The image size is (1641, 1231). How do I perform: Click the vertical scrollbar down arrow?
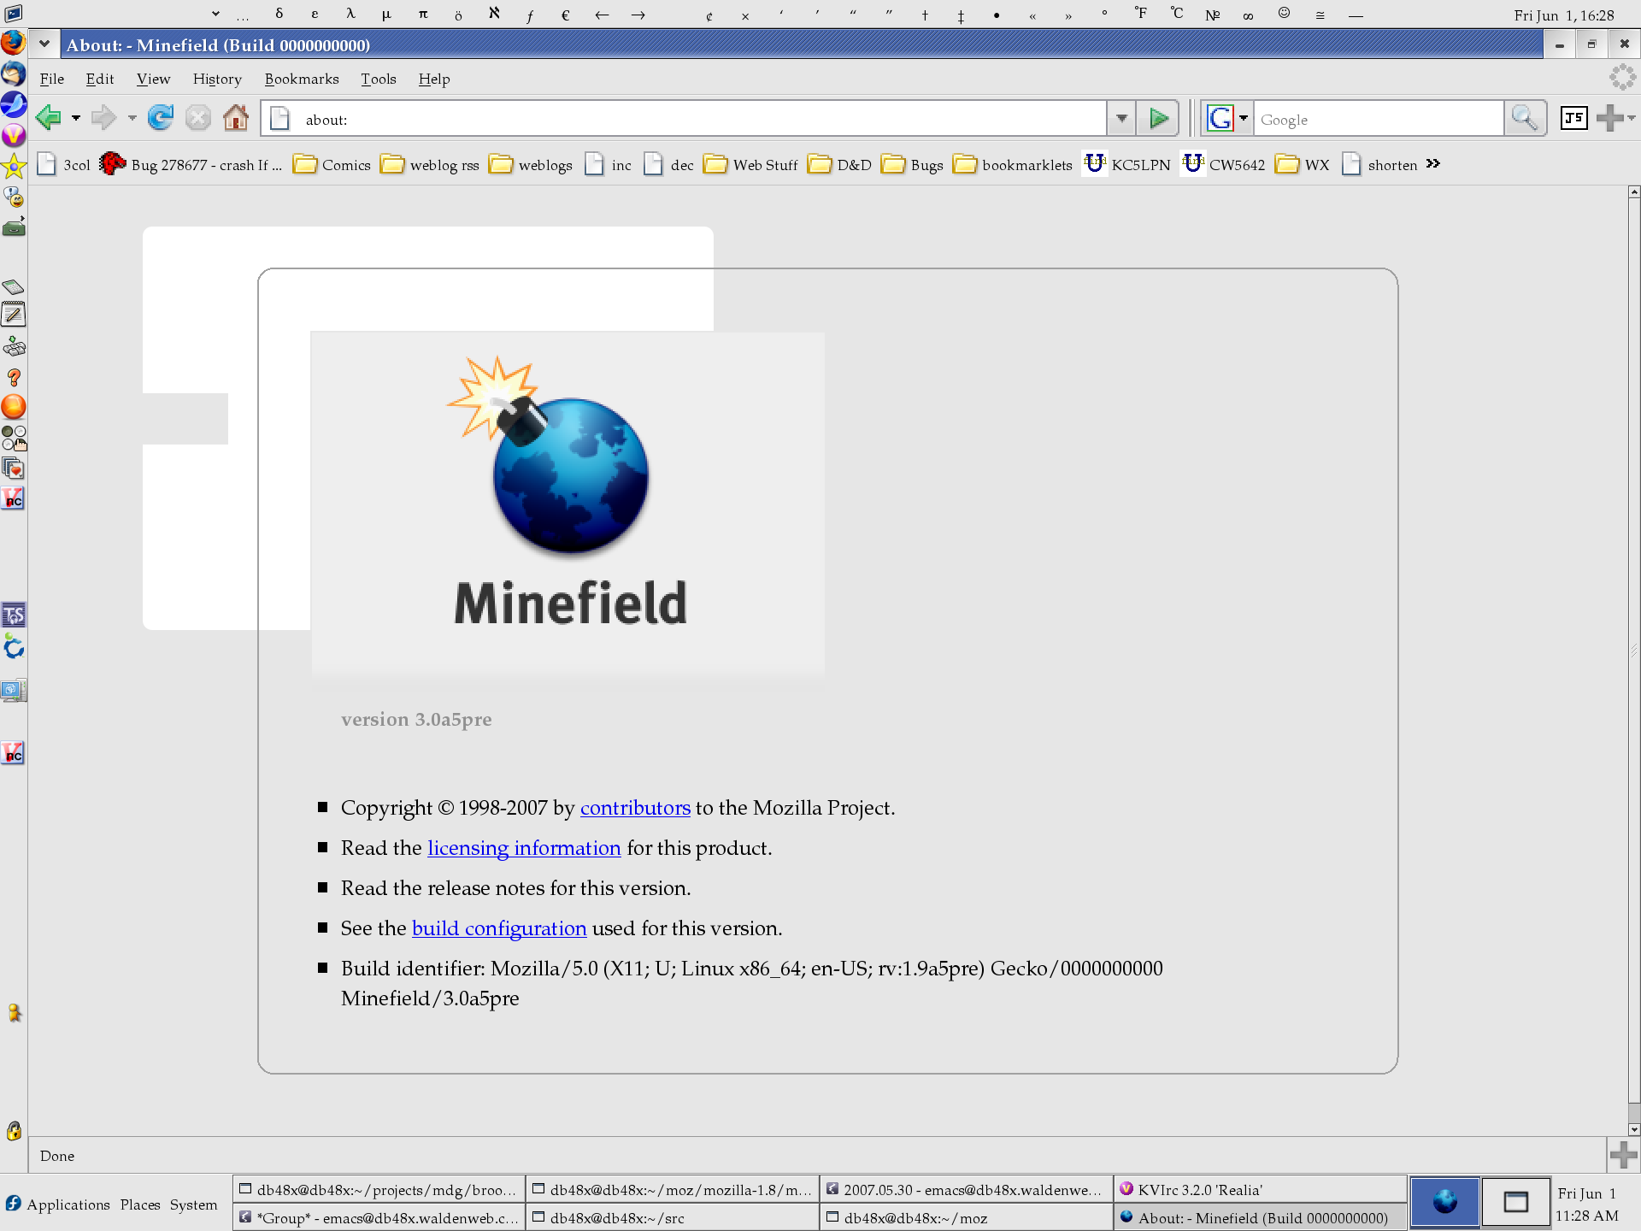1634,1129
